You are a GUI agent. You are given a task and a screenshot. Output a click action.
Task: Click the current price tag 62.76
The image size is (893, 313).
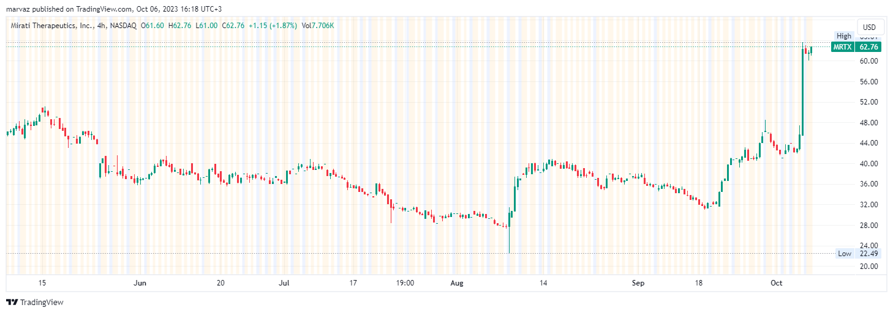click(x=869, y=47)
